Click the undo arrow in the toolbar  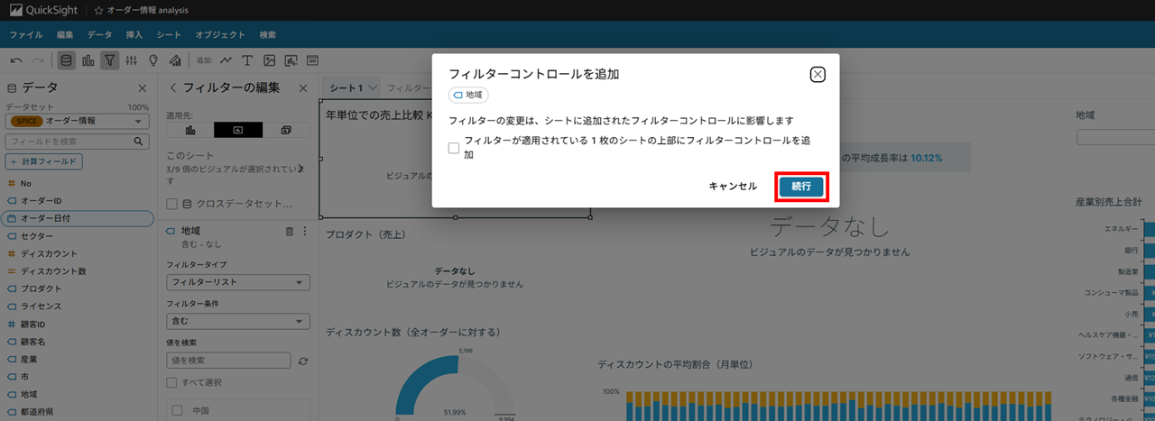16,60
